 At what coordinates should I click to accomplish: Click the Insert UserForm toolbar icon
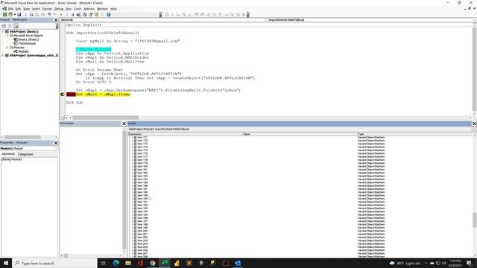coord(10,15)
